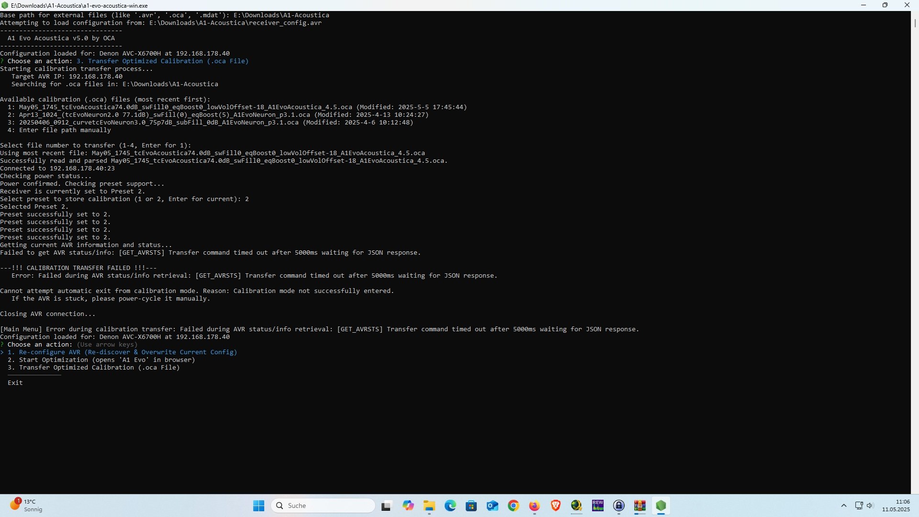Open Outlook from the taskbar
Viewport: 919px width, 517px height.
point(492,506)
